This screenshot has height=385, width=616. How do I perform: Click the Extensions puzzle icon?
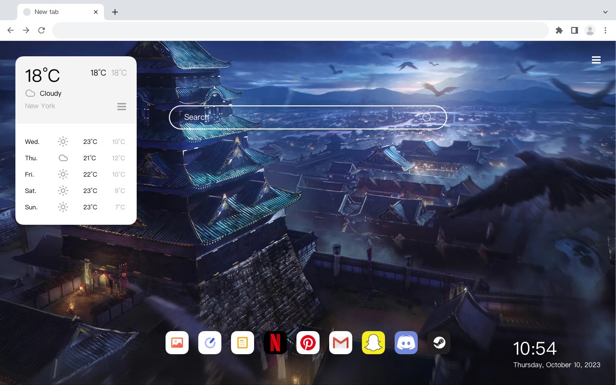pyautogui.click(x=559, y=30)
